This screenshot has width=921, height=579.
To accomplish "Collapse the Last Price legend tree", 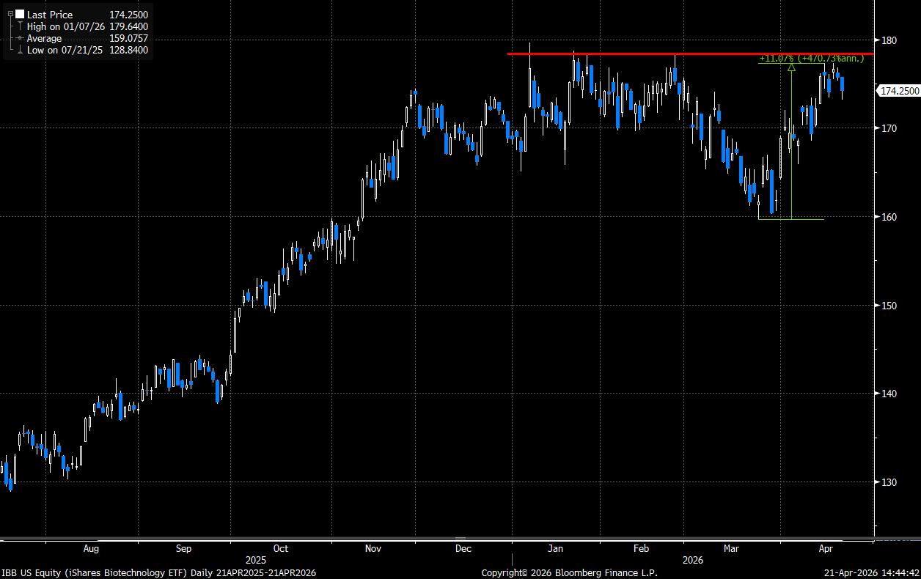I will coord(10,14).
